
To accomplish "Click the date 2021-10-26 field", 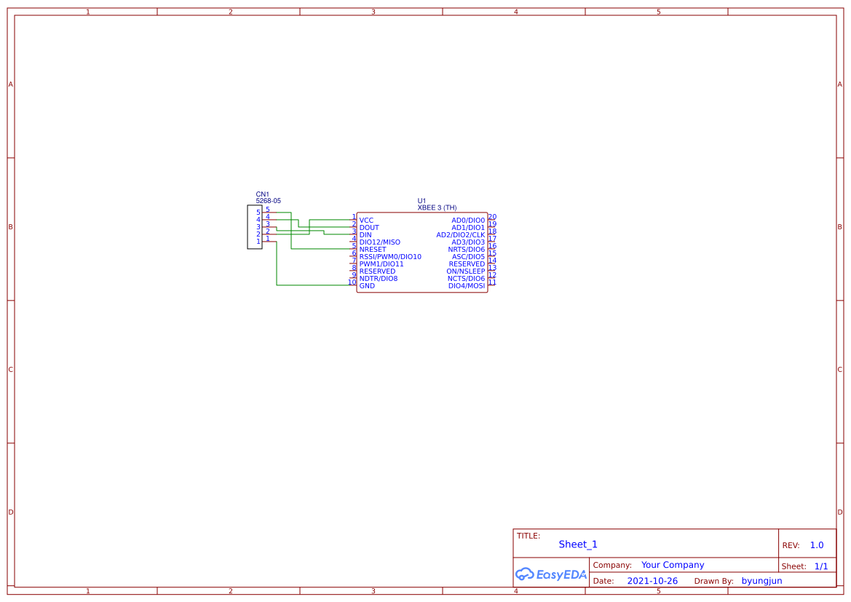I will click(652, 580).
